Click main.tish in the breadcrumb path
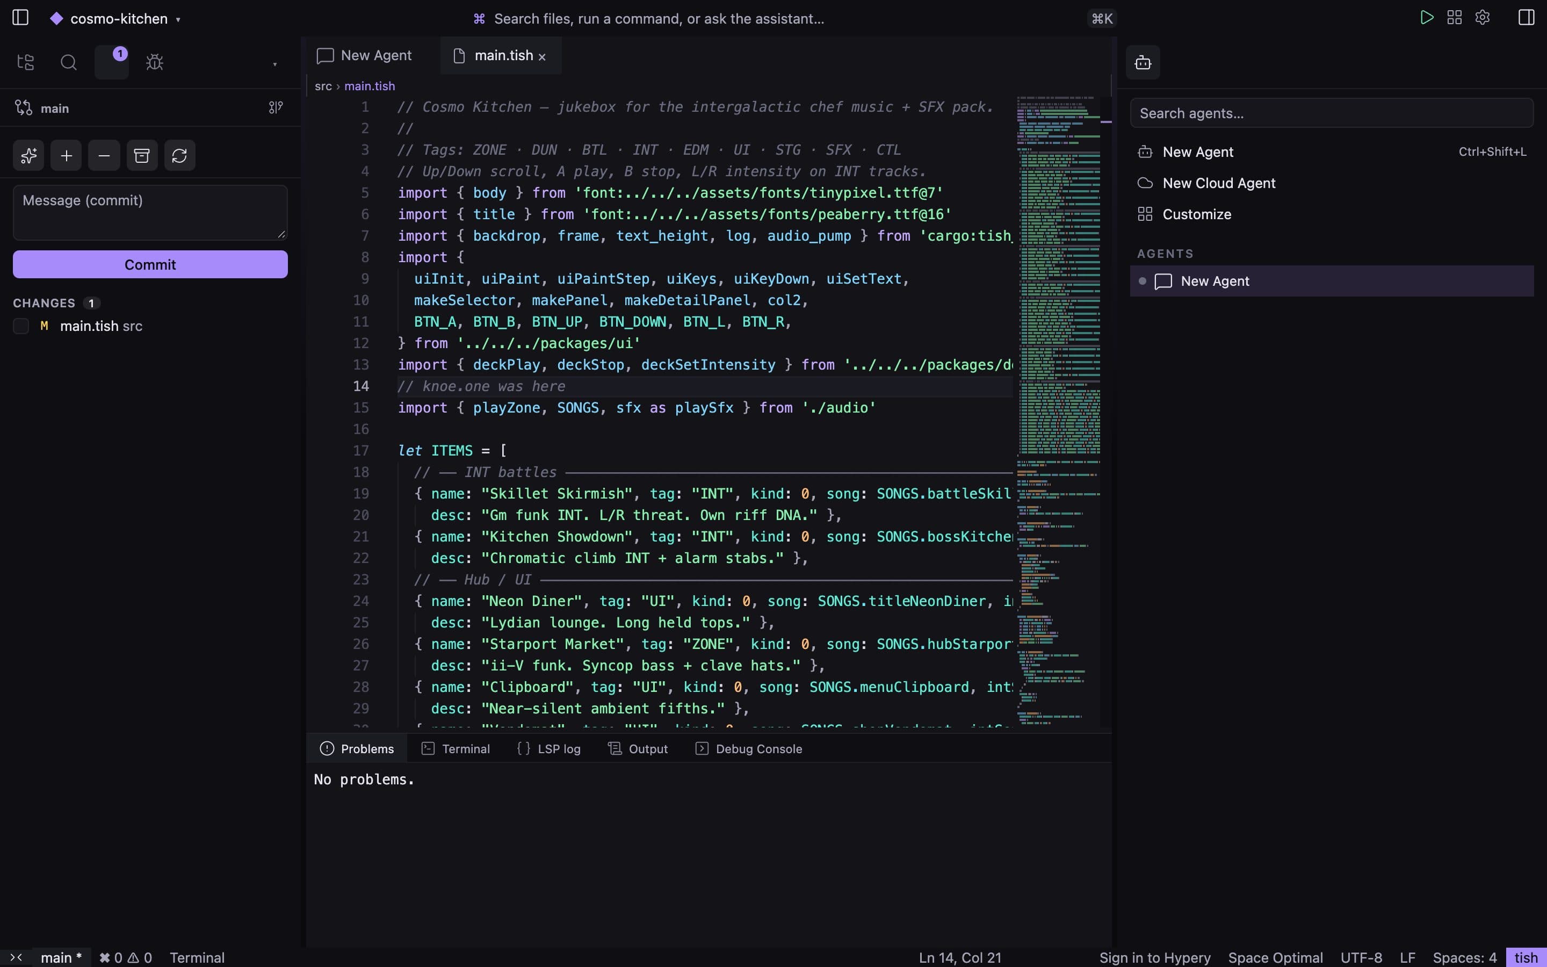Viewport: 1547px width, 967px height. [x=370, y=86]
